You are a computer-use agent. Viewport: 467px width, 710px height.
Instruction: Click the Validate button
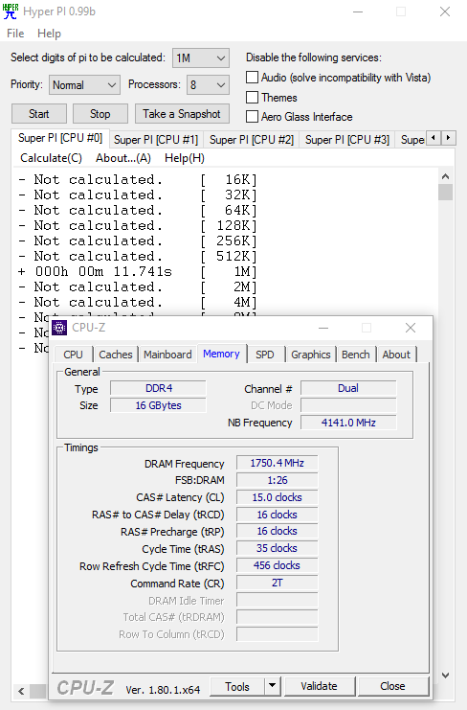320,686
